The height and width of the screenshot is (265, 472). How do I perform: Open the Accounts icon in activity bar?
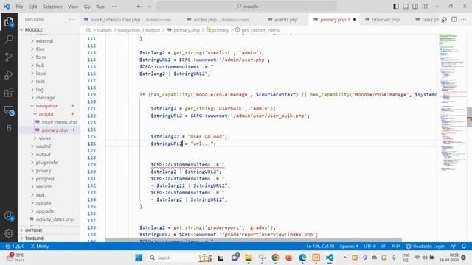(9, 216)
